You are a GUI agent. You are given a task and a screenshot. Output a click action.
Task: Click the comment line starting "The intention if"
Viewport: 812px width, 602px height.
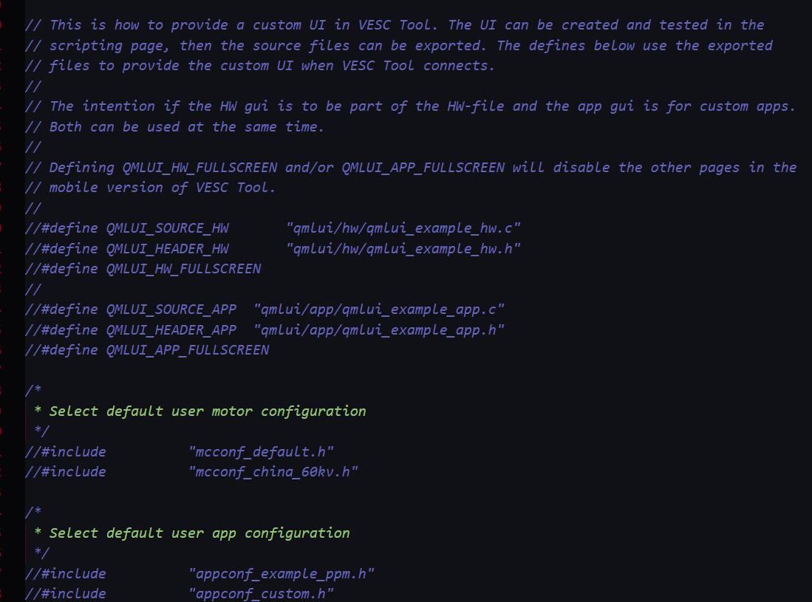pos(410,106)
